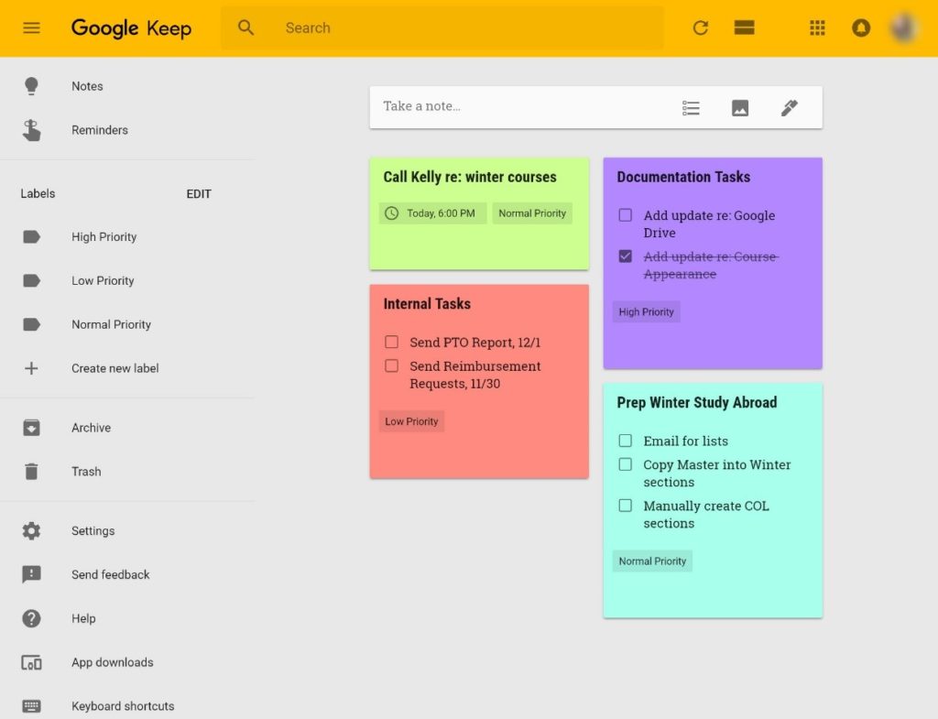Check 'Add update re: Google Drive'

[x=626, y=215]
